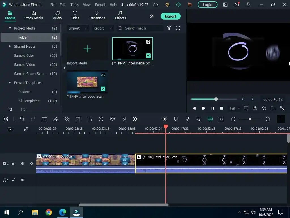The image size is (290, 218).
Task: Open the Render Preview icon
Action: tap(165, 119)
